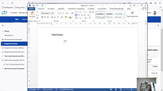
Task: Increase paragraph indent
Action: pos(93,12)
